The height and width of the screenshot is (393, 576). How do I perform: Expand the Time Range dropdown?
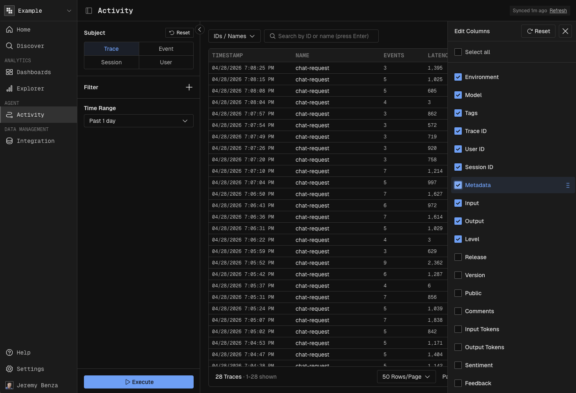138,121
